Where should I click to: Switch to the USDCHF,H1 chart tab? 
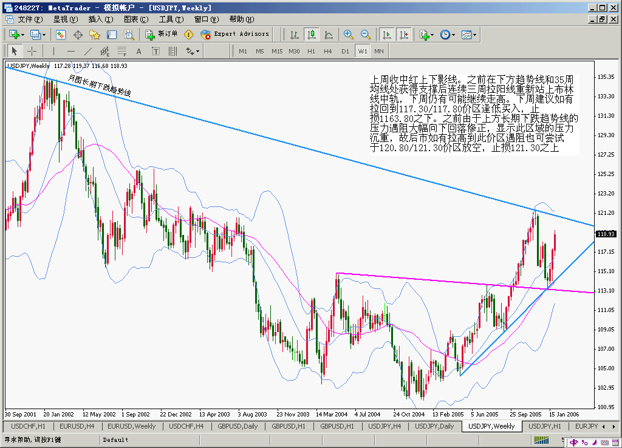coord(28,426)
